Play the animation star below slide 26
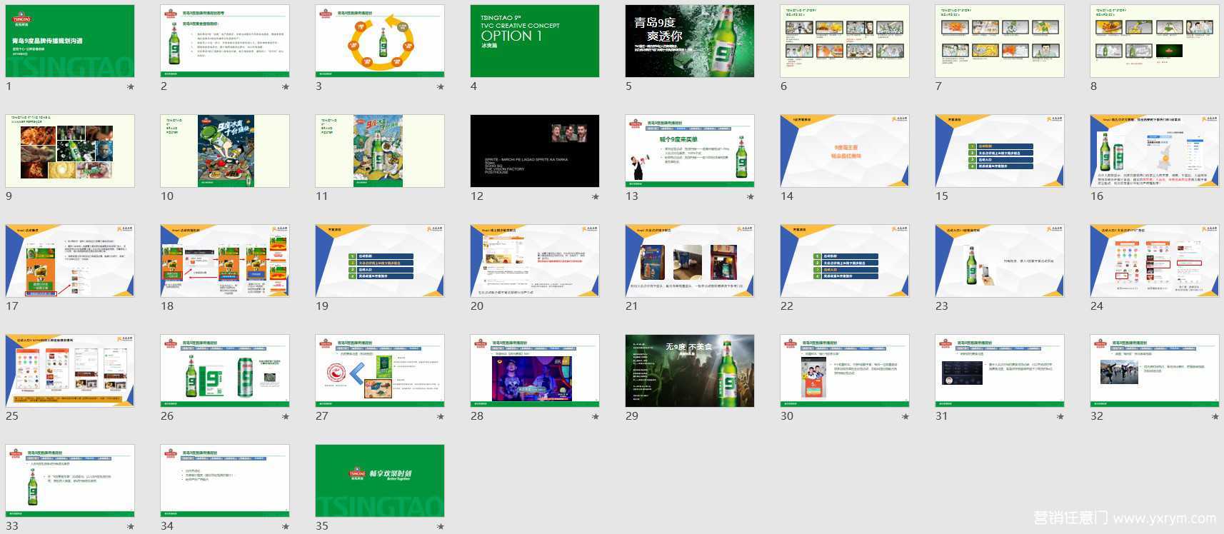Screen dimensions: 1224x534 [x=286, y=417]
